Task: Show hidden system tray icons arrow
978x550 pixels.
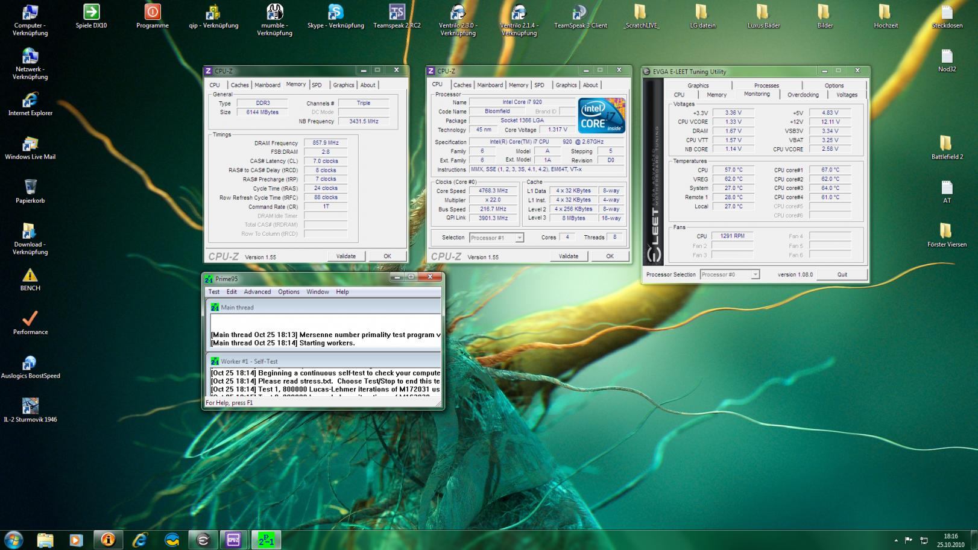Action: (896, 540)
